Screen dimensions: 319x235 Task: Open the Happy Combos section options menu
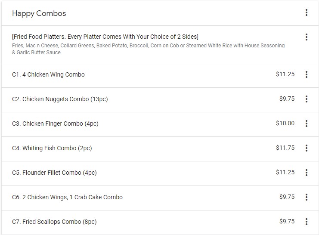pyautogui.click(x=306, y=13)
